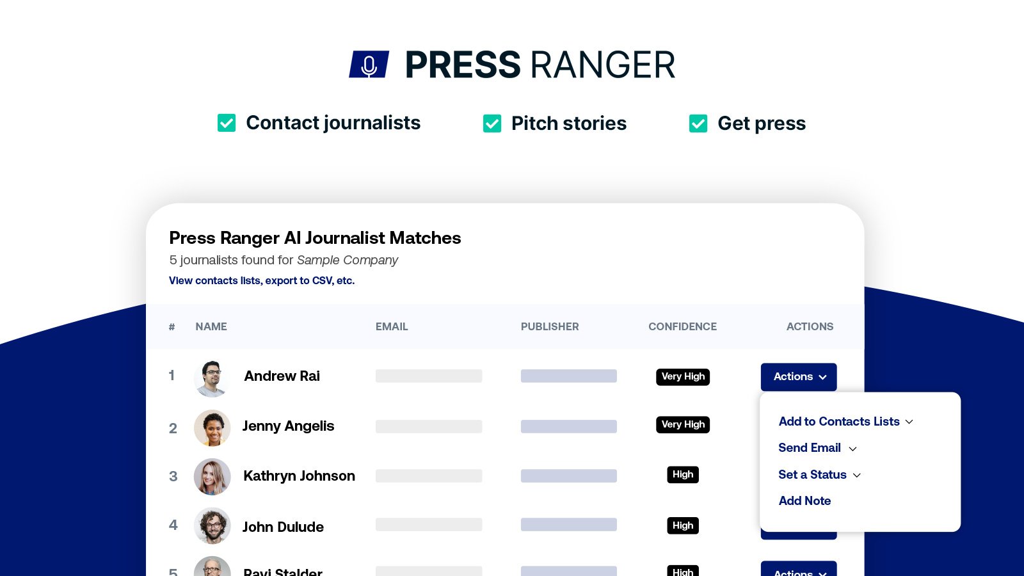Screen dimensions: 1024x576
Task: Click the email placeholder field for Jenny Angelis
Action: pos(429,426)
